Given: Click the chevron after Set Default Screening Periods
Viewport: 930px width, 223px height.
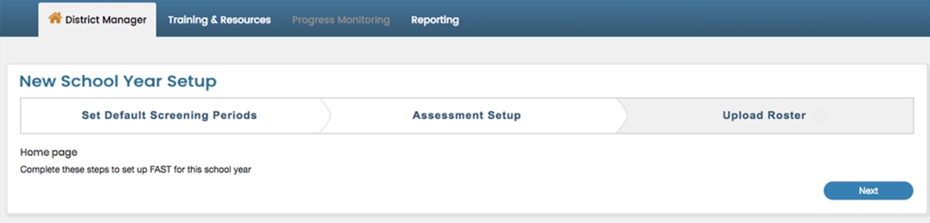Looking at the screenshot, I should [x=325, y=115].
